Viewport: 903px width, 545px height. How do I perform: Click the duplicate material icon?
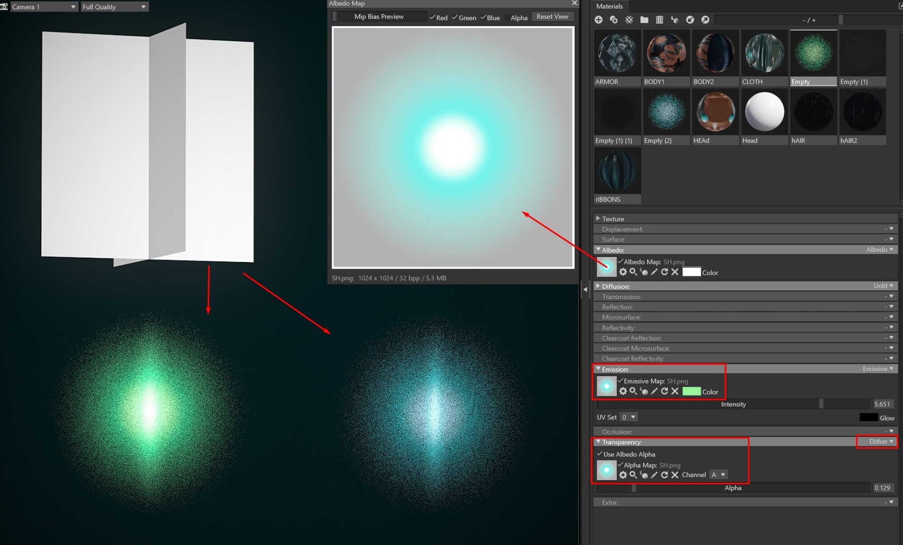614,20
